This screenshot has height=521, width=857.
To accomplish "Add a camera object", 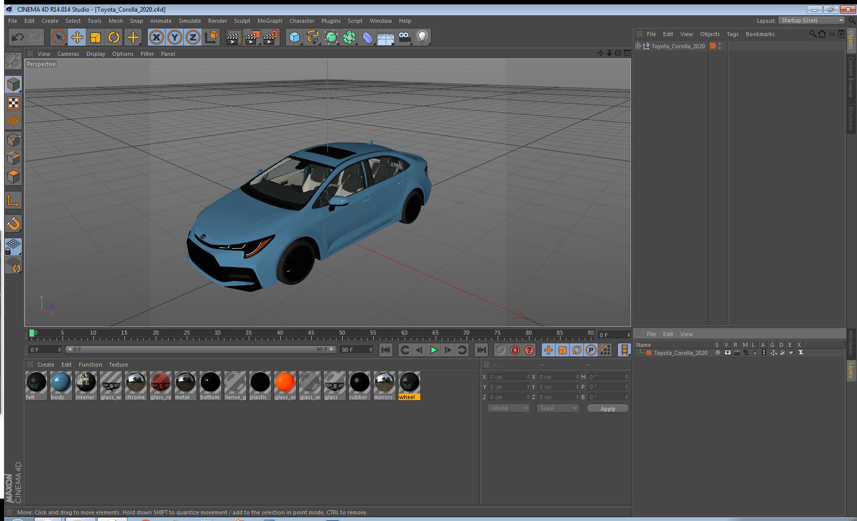I will (x=404, y=37).
